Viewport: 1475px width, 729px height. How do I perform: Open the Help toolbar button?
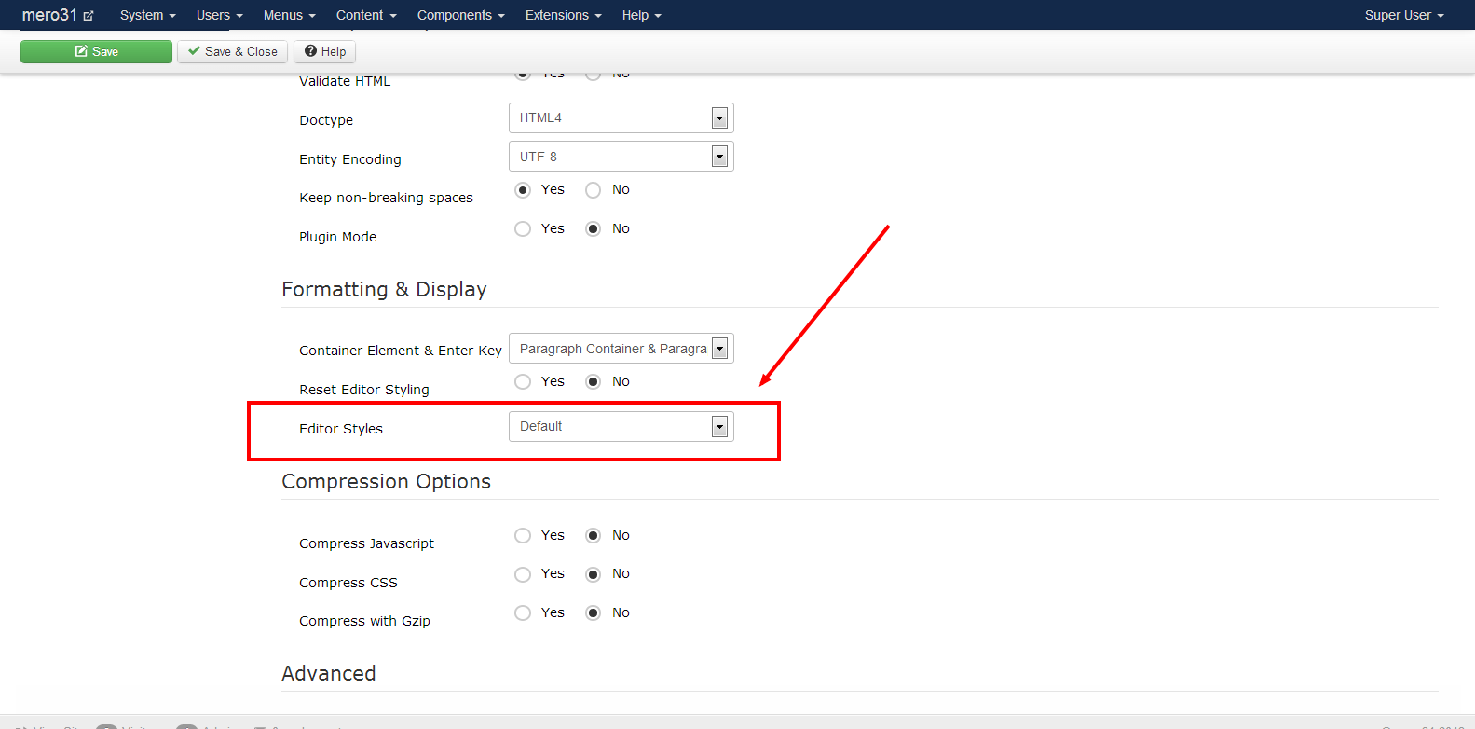tap(324, 52)
